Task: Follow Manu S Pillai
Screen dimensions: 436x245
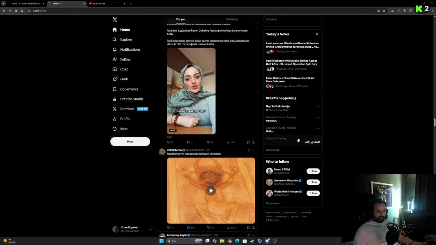Action: point(313,171)
